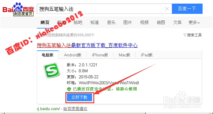Viewport: 213px width, 114px height.
Task: Select the 电脑版 version tab
Action: [48, 55]
